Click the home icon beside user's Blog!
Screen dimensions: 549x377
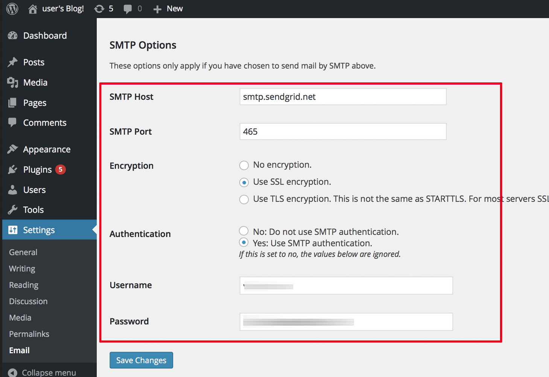(33, 9)
